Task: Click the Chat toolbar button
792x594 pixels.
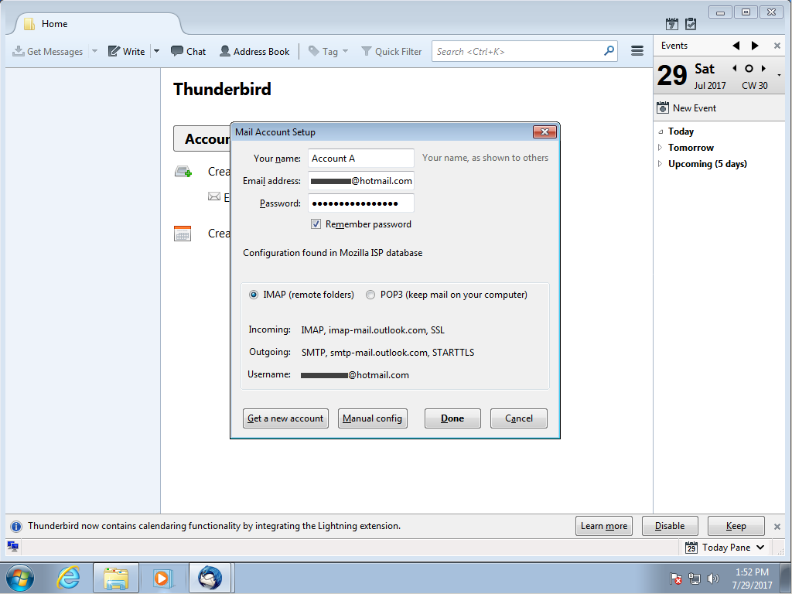Action: [188, 52]
